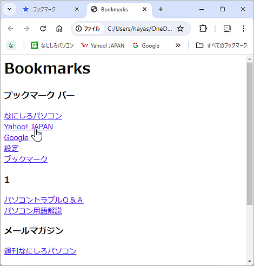
Task: Open the 設定 link
Action: (11, 148)
